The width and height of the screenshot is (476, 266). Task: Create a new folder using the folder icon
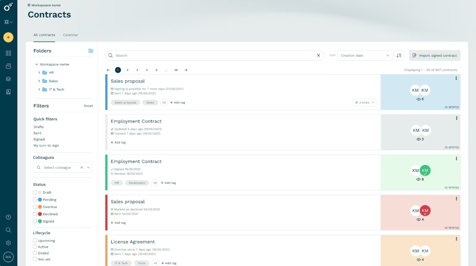(91, 50)
